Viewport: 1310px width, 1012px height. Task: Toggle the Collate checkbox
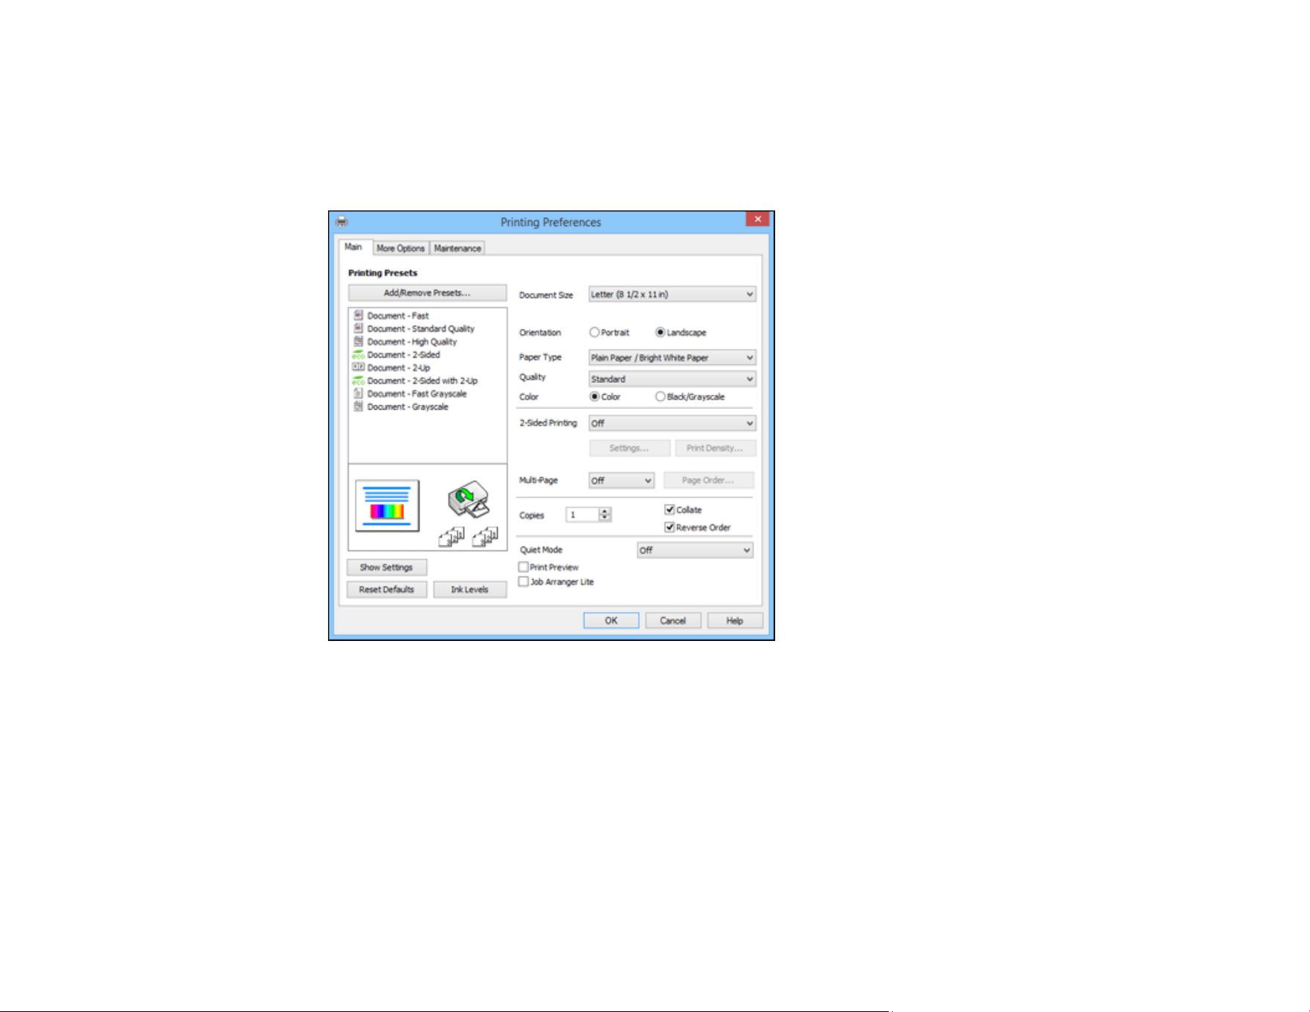tap(670, 509)
